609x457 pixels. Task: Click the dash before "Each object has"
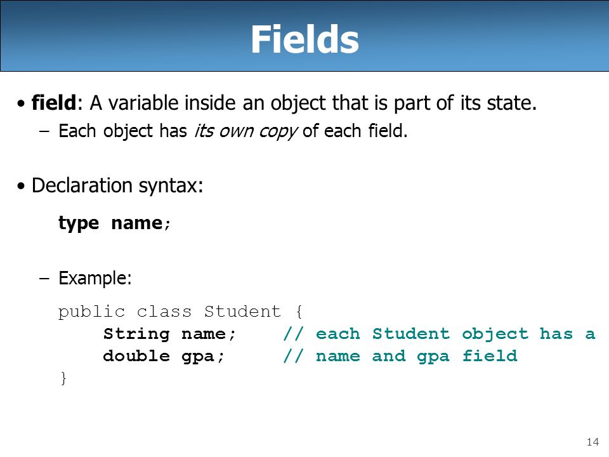click(x=44, y=131)
